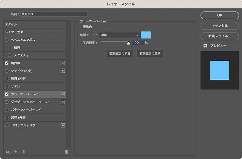This screenshot has width=242, height=159.
Task: Add another シャドウ (内側) with plus icon
Action: pos(63,71)
